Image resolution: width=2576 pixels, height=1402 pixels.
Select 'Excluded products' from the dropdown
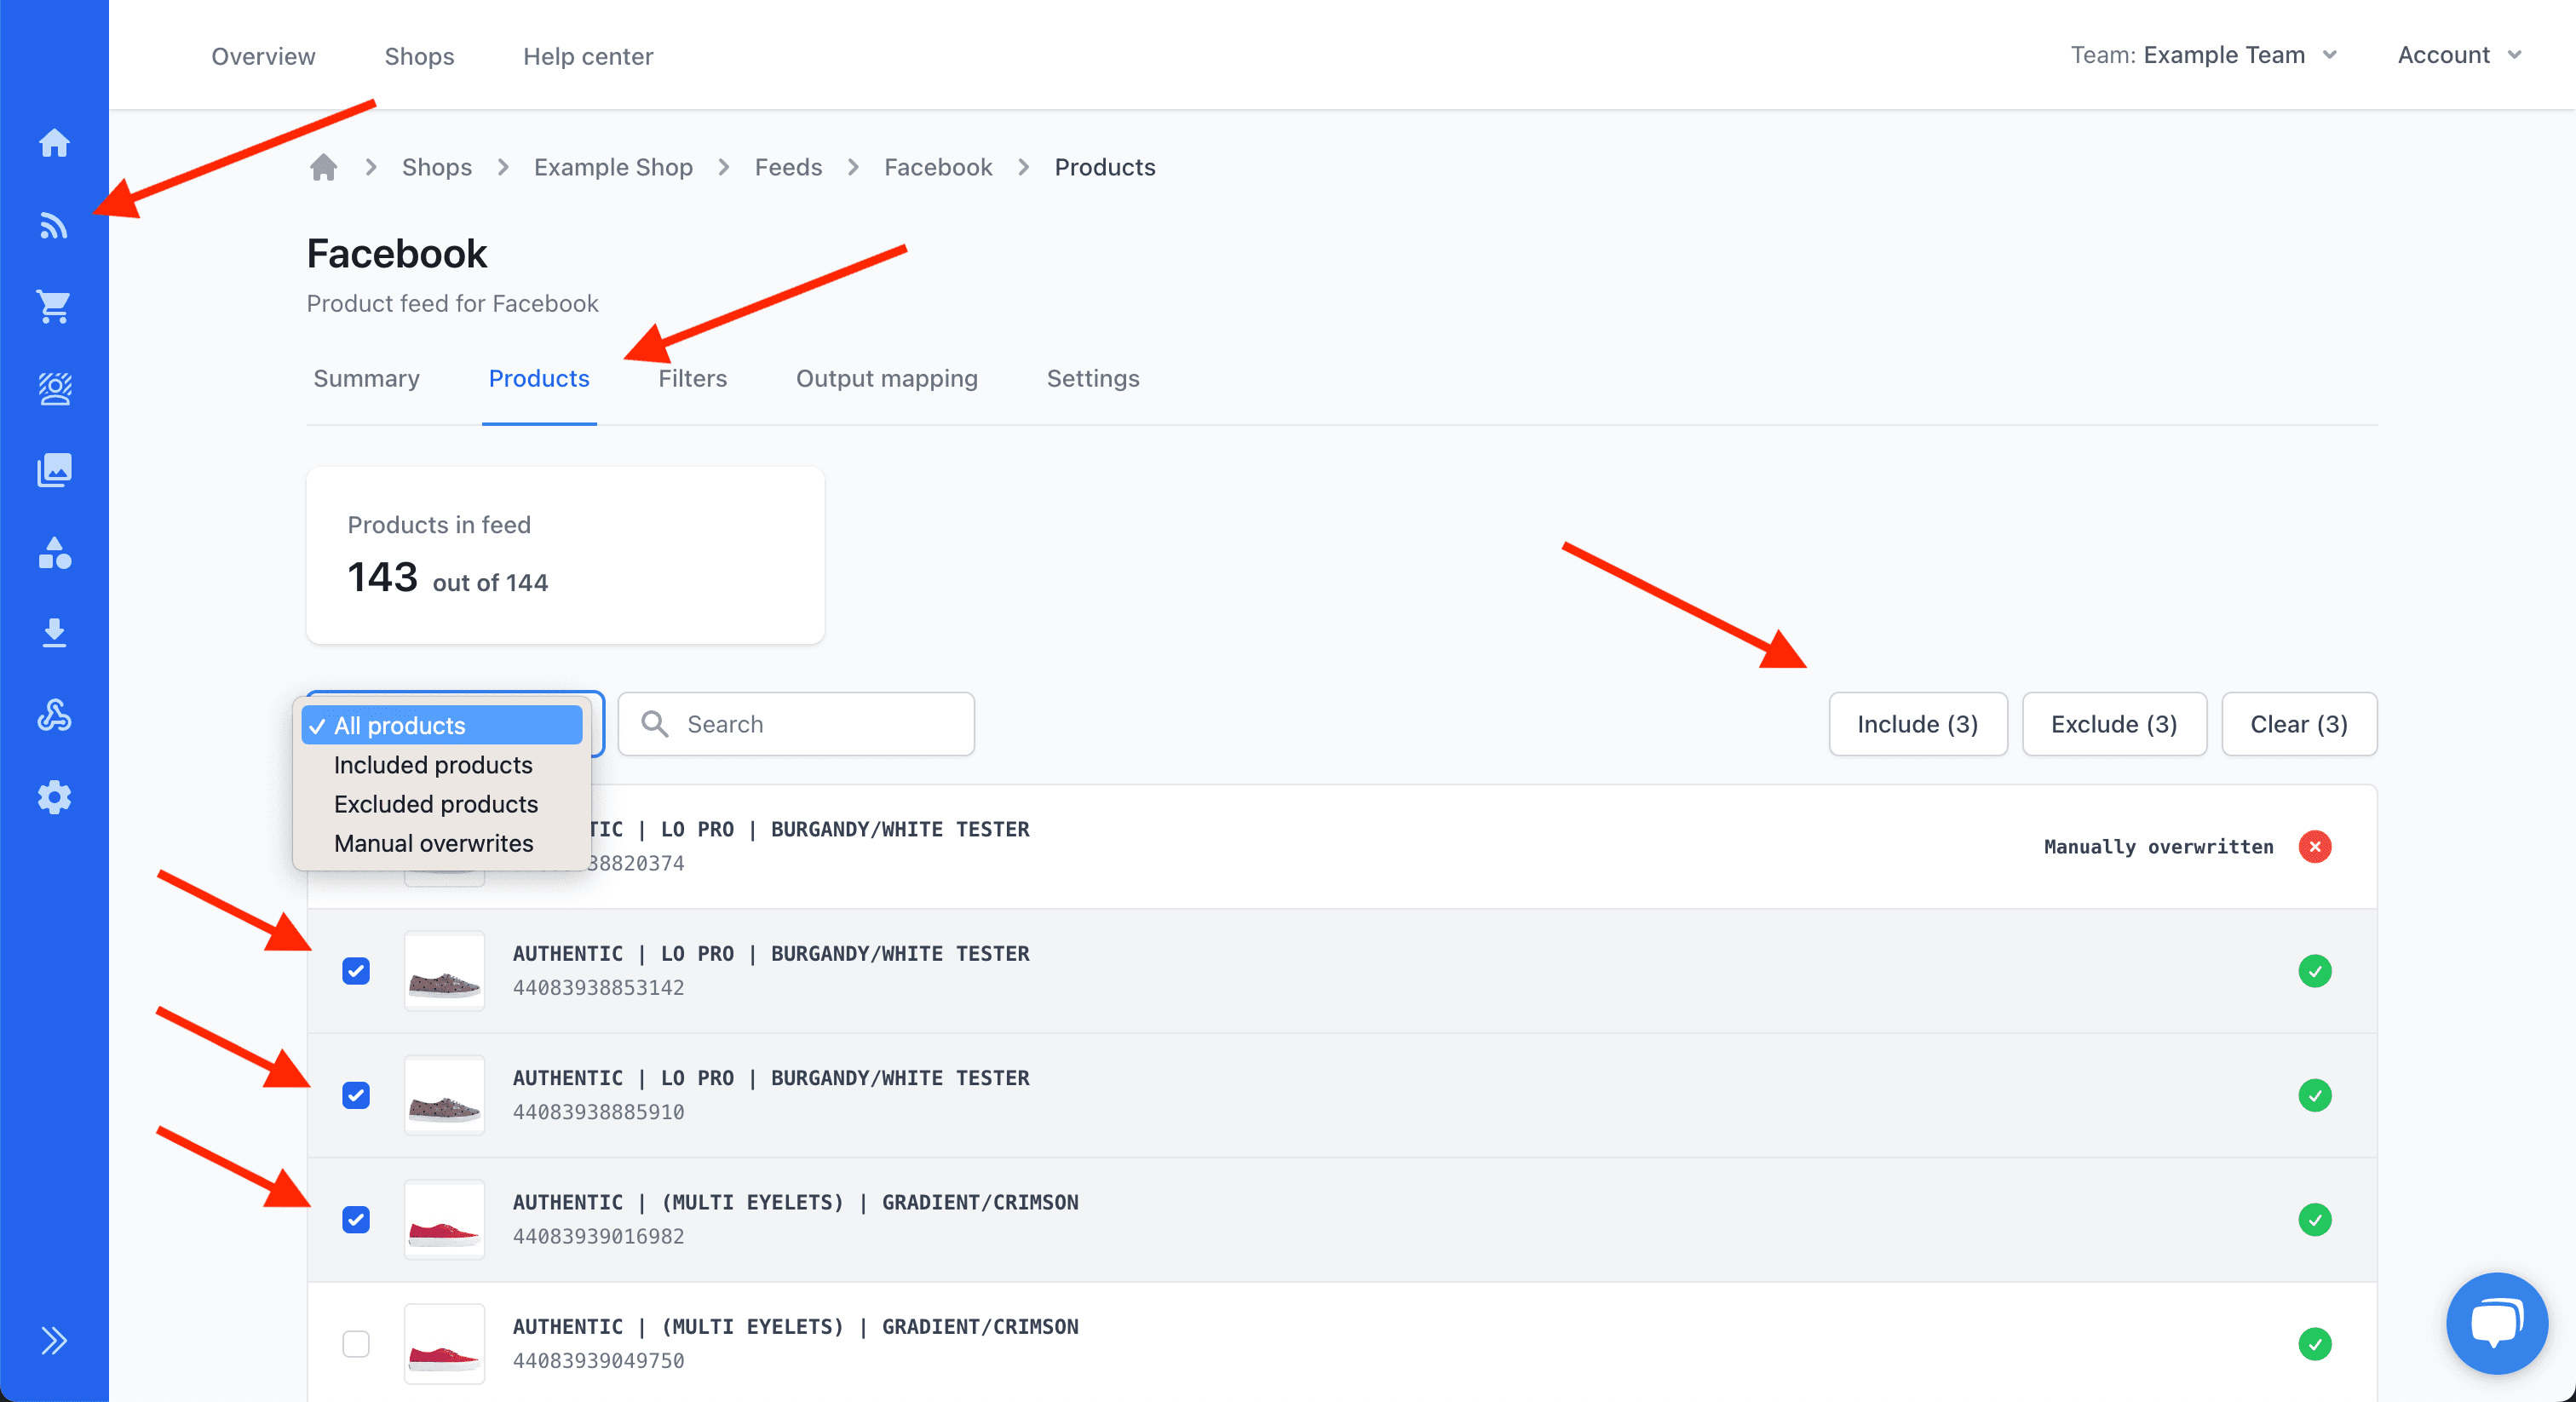tap(435, 804)
